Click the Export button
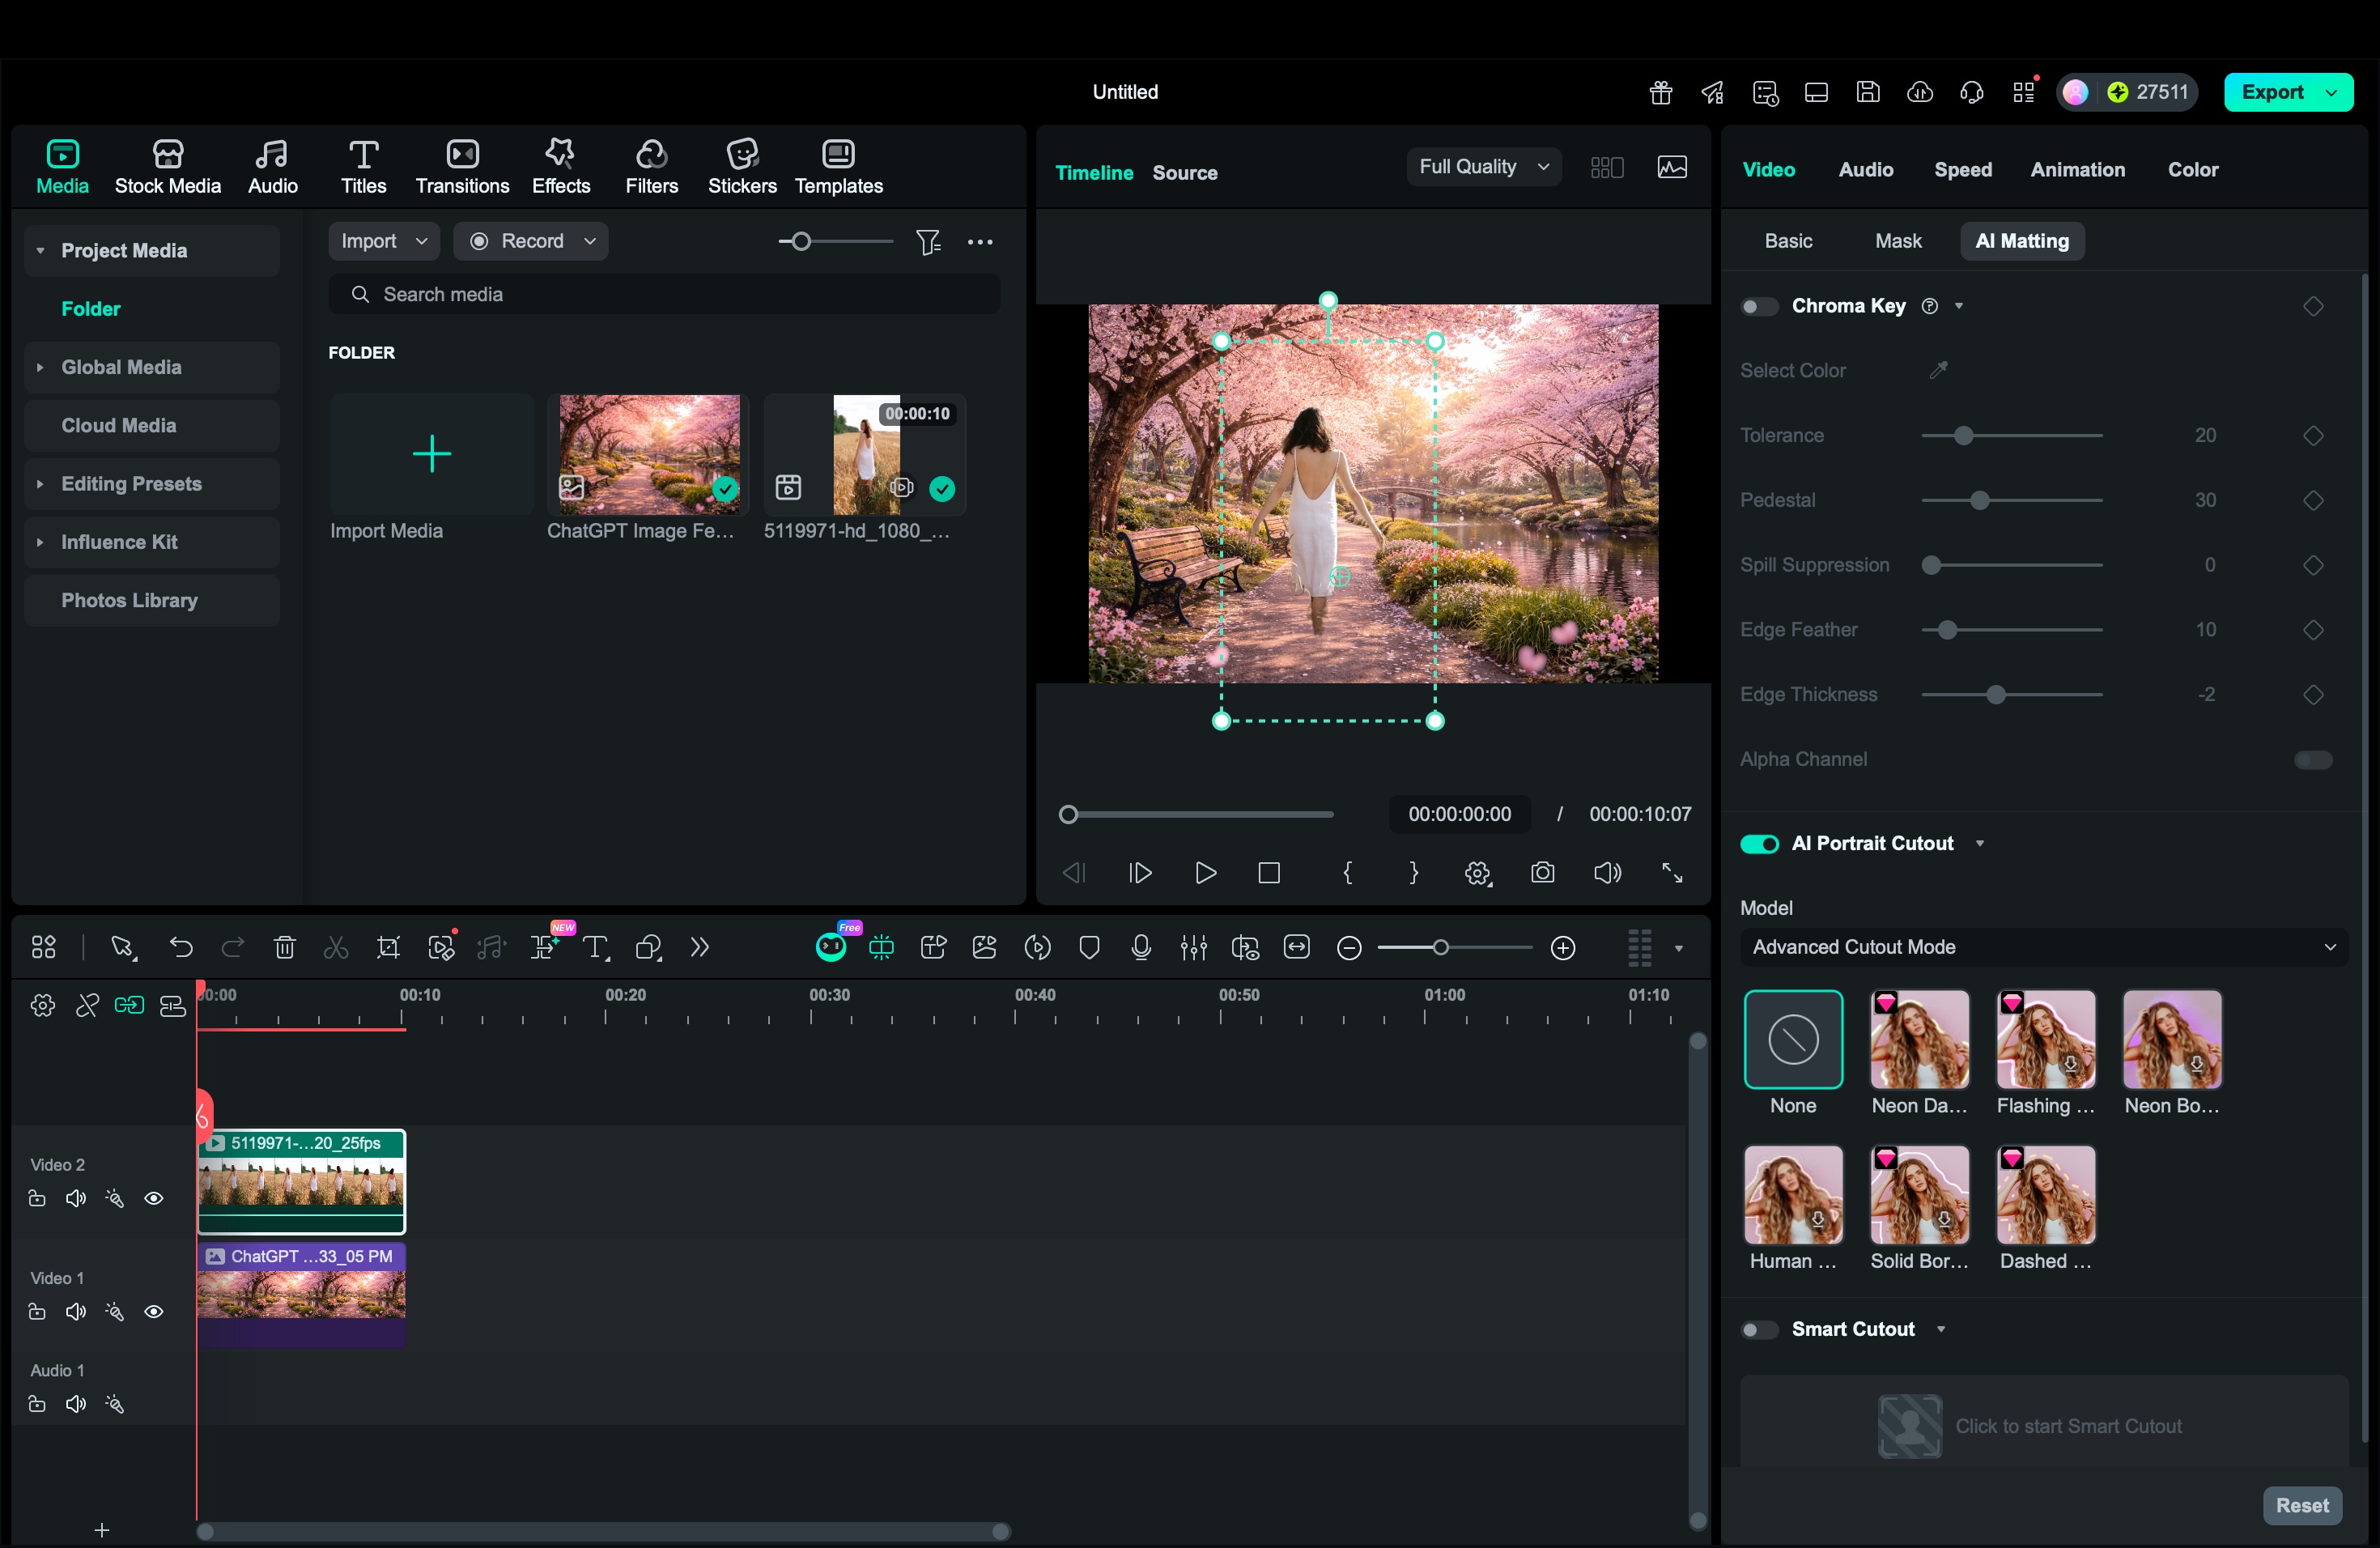This screenshot has height=1548, width=2380. click(x=2271, y=92)
